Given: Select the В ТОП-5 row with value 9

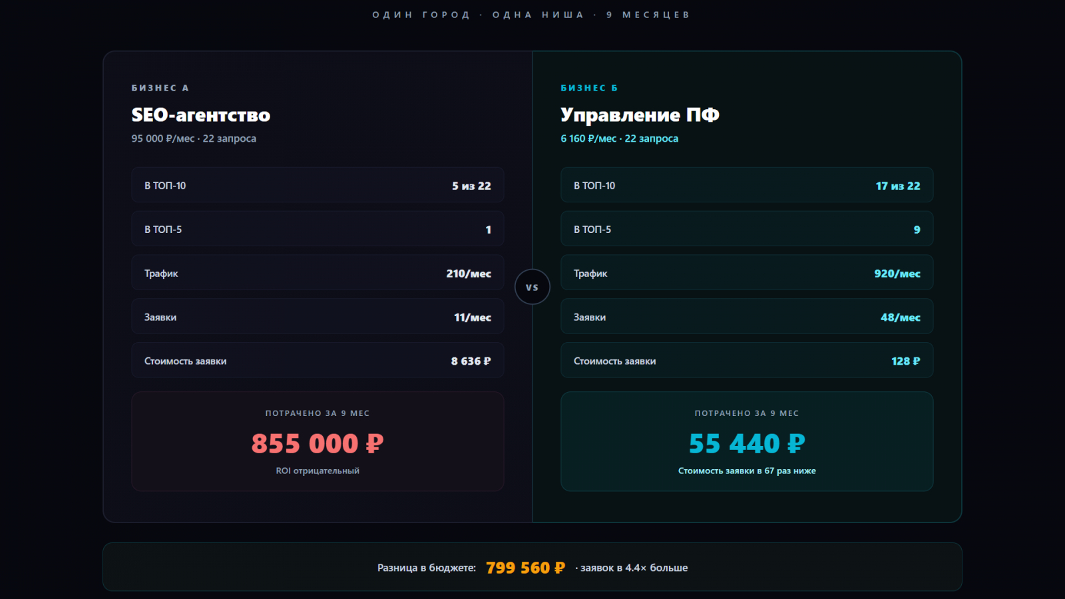Looking at the screenshot, I should coord(747,229).
